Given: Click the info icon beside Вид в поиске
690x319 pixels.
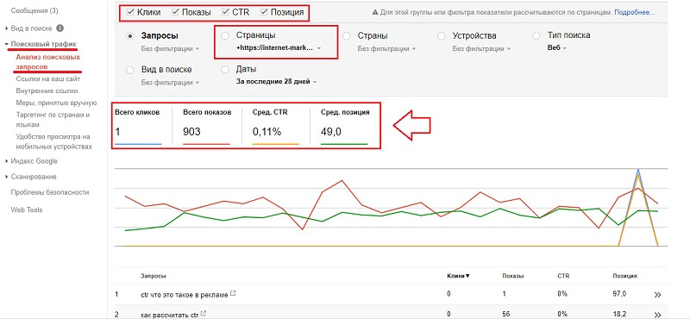Looking at the screenshot, I should coord(60,28).
